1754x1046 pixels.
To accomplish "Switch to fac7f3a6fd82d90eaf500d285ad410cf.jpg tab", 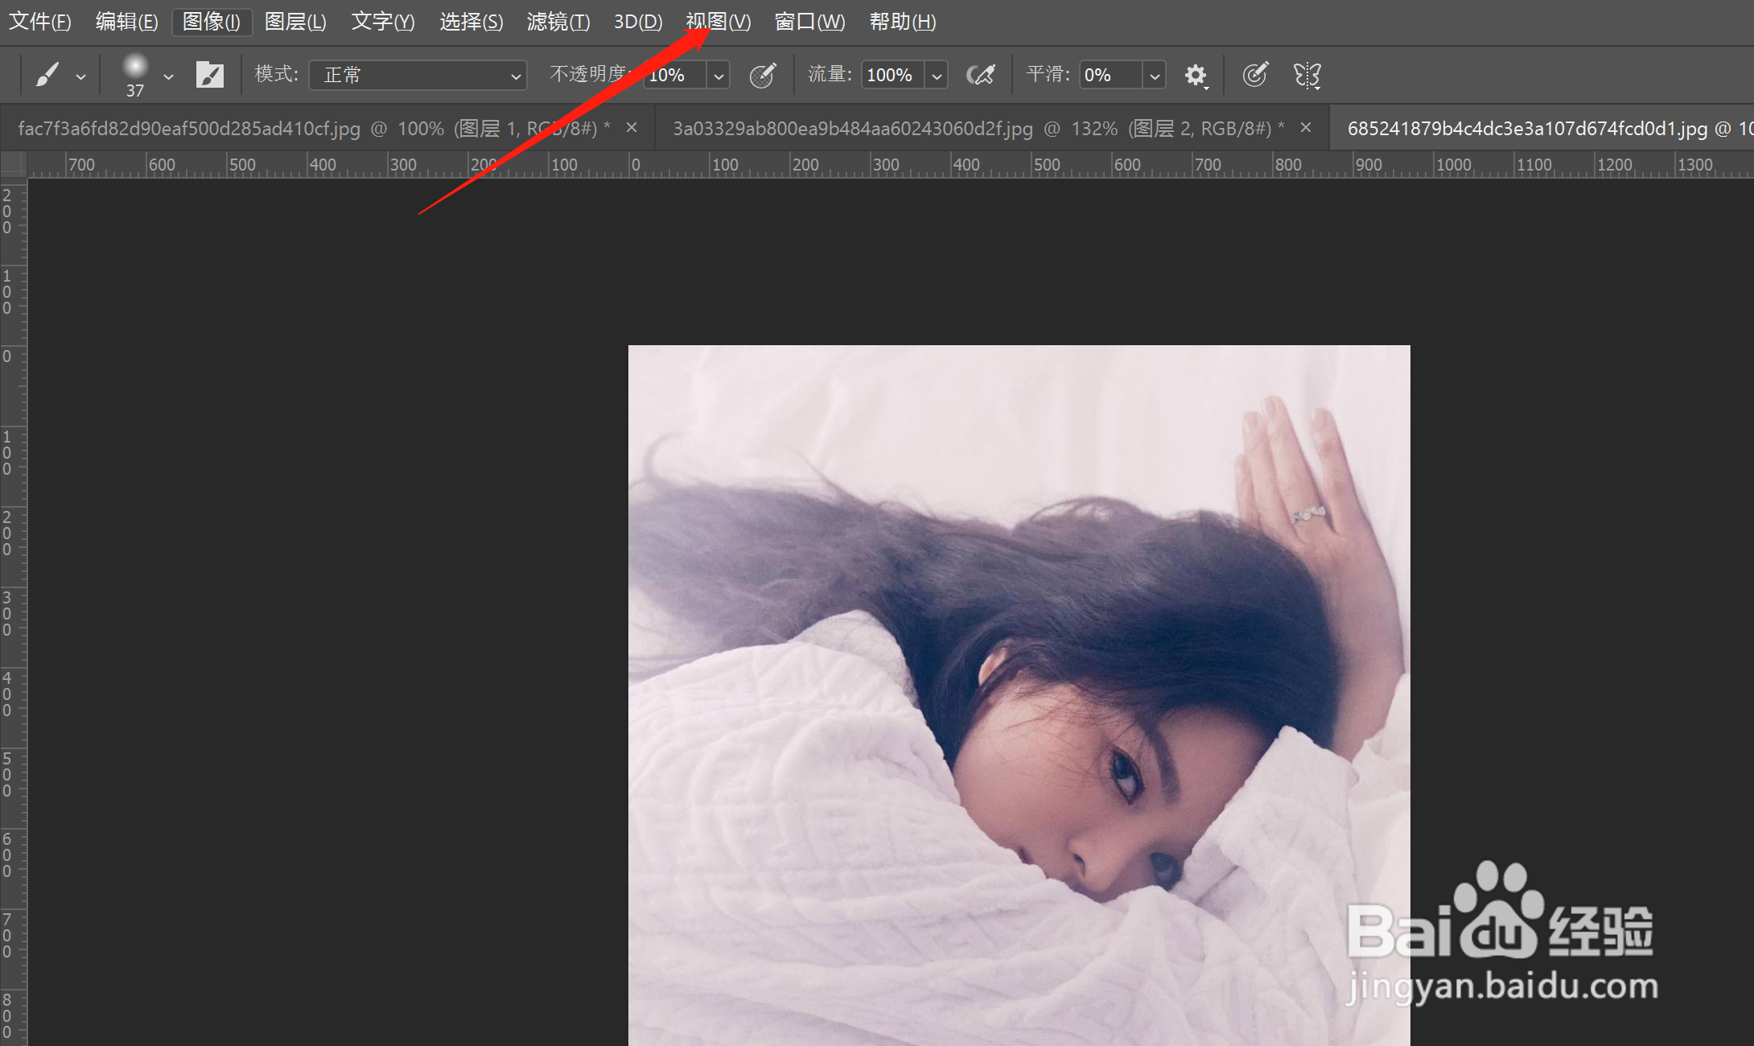I will [314, 128].
